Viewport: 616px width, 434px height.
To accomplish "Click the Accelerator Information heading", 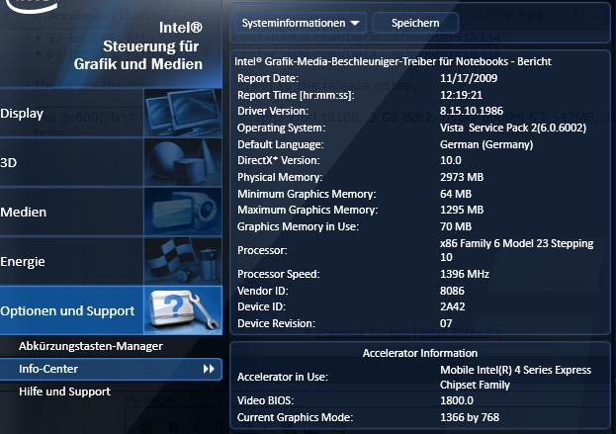I will (x=420, y=353).
